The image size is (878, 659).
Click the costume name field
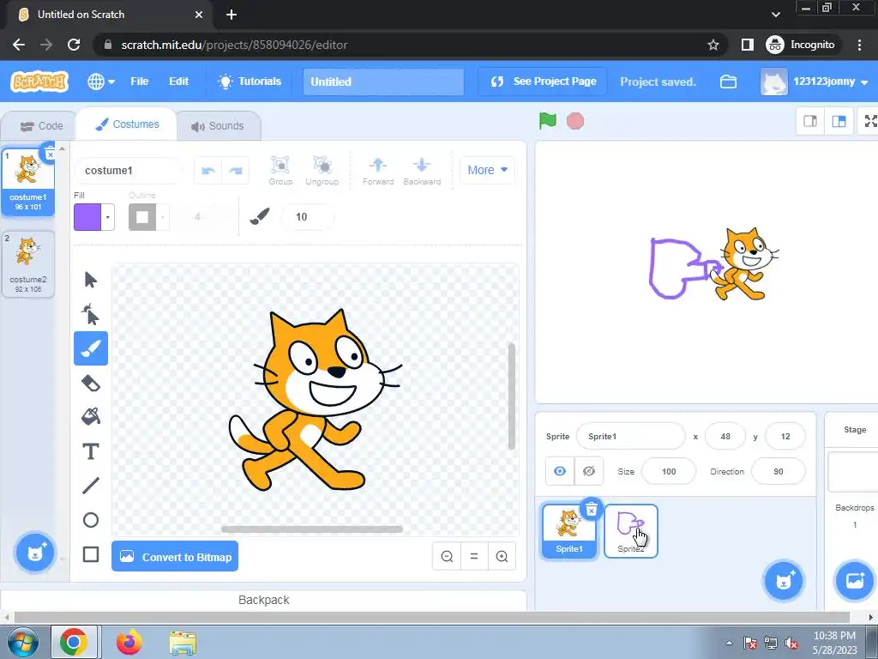pos(129,171)
